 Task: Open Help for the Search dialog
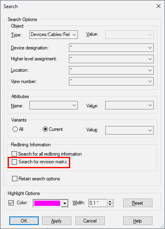coord(138,220)
